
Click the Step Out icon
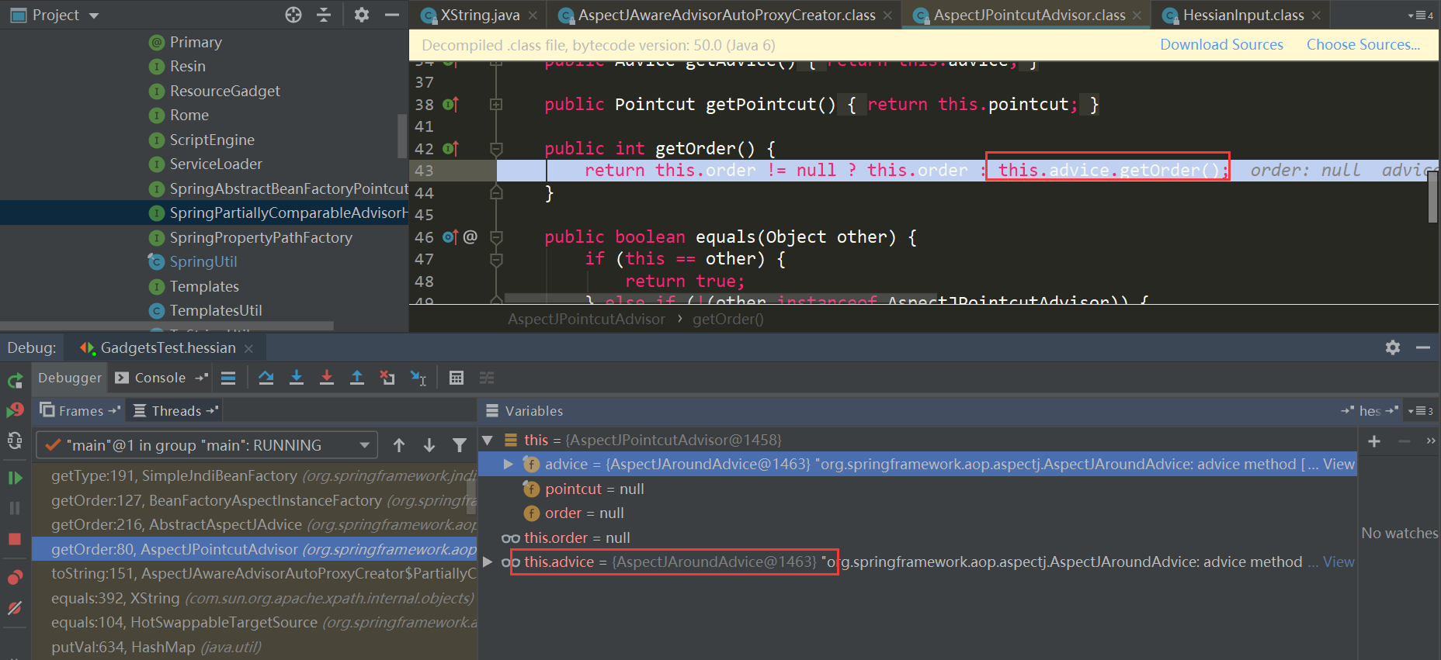[x=357, y=378]
